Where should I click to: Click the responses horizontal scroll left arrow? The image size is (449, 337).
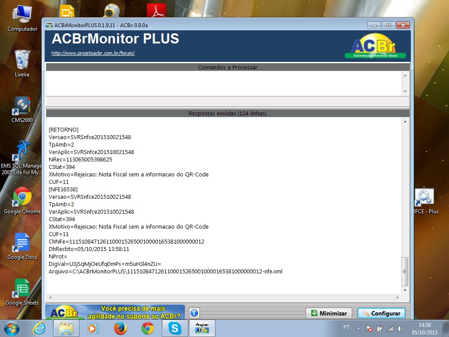tap(50, 298)
